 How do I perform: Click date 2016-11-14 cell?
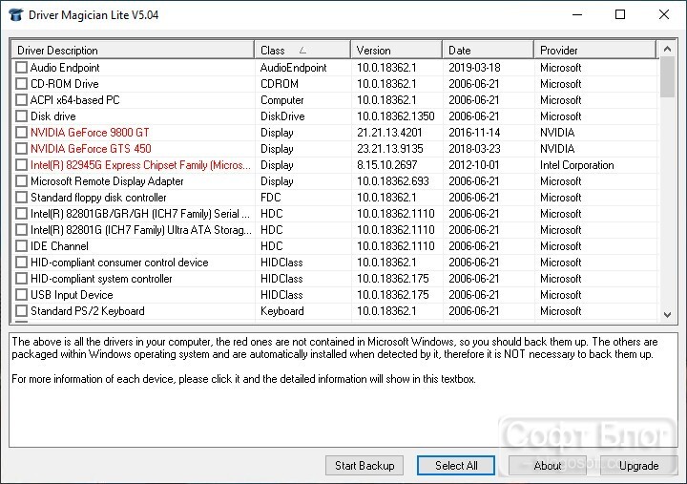click(x=474, y=133)
